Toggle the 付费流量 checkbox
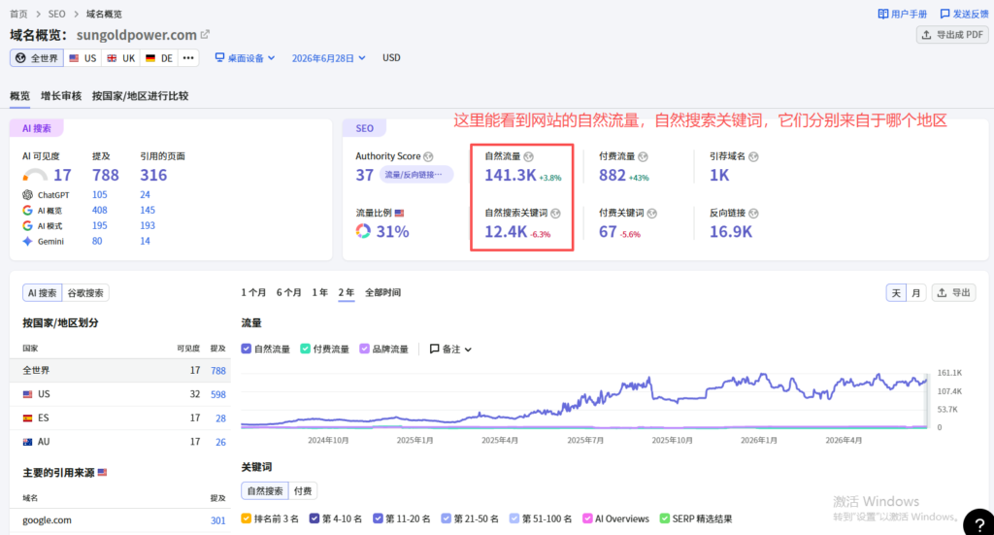This screenshot has width=994, height=535. pos(305,349)
